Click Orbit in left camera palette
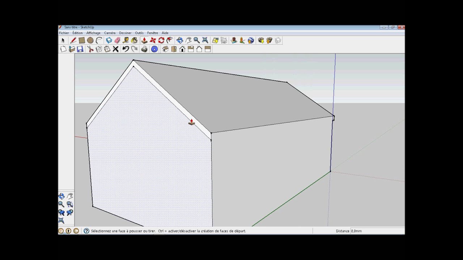The image size is (463, 260). pos(61,196)
